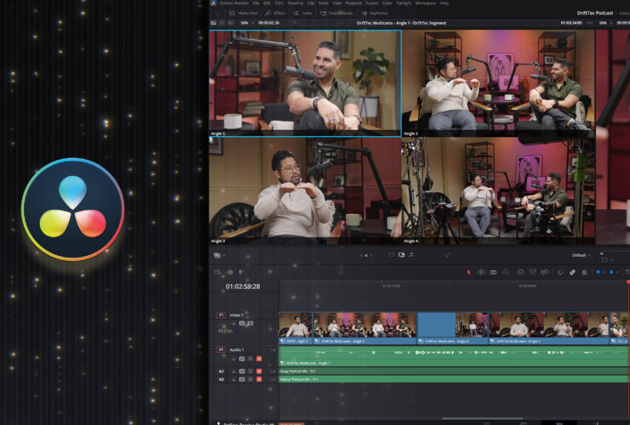Select the Trim Edit tool

480,272
